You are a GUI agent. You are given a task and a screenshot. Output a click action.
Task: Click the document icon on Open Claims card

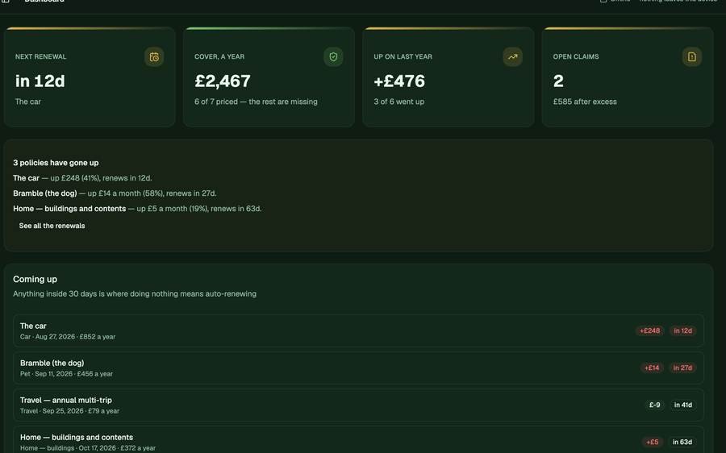click(x=692, y=57)
